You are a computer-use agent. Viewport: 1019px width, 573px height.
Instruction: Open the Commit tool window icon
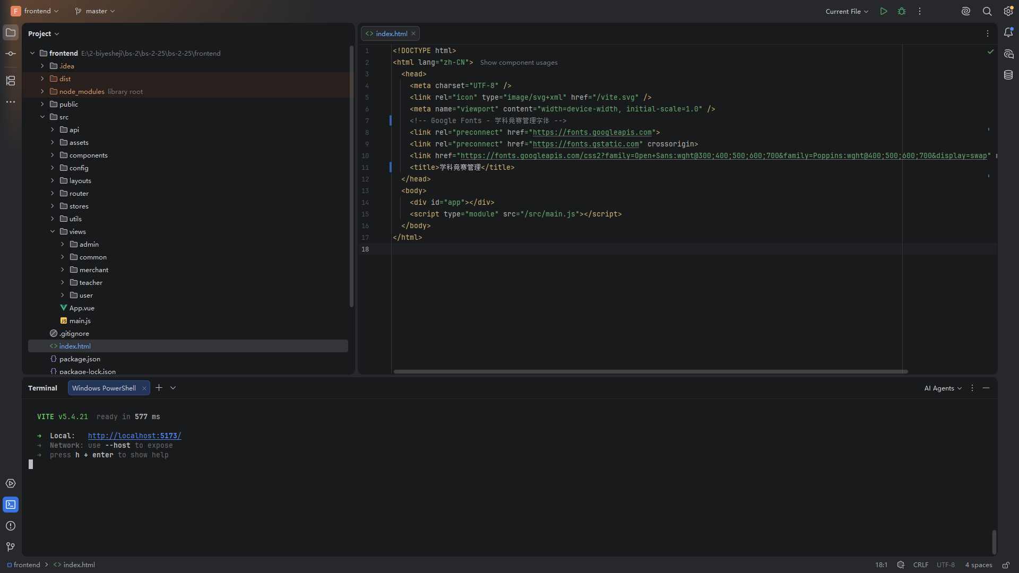(x=11, y=54)
